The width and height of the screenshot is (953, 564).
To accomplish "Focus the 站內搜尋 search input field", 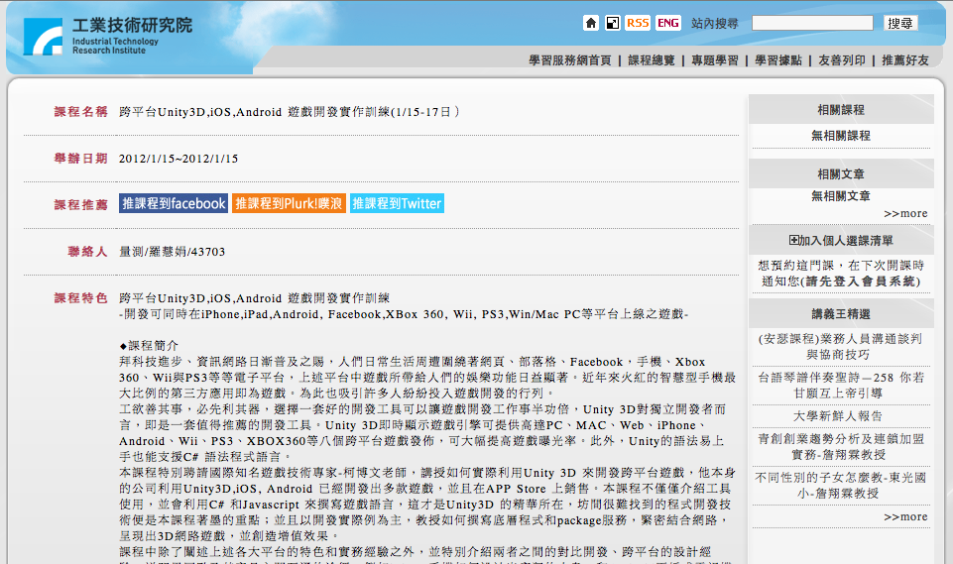I will coord(812,23).
